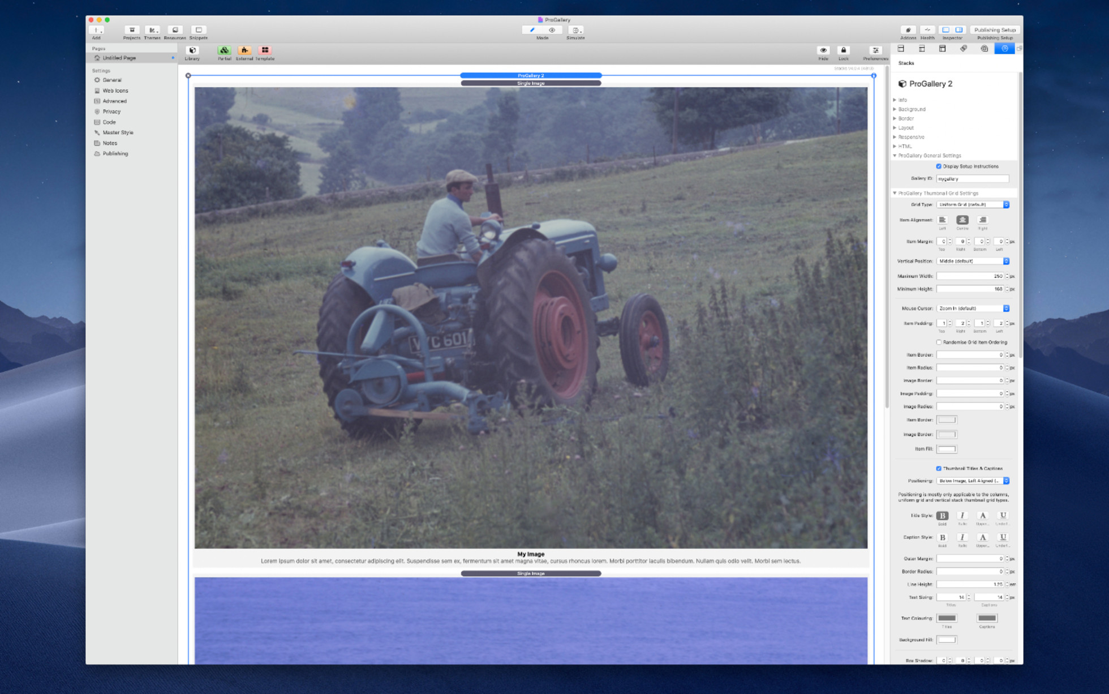Screen dimensions: 1109x694
Task: Collapse ProGallery General Settings section
Action: pyautogui.click(x=895, y=156)
